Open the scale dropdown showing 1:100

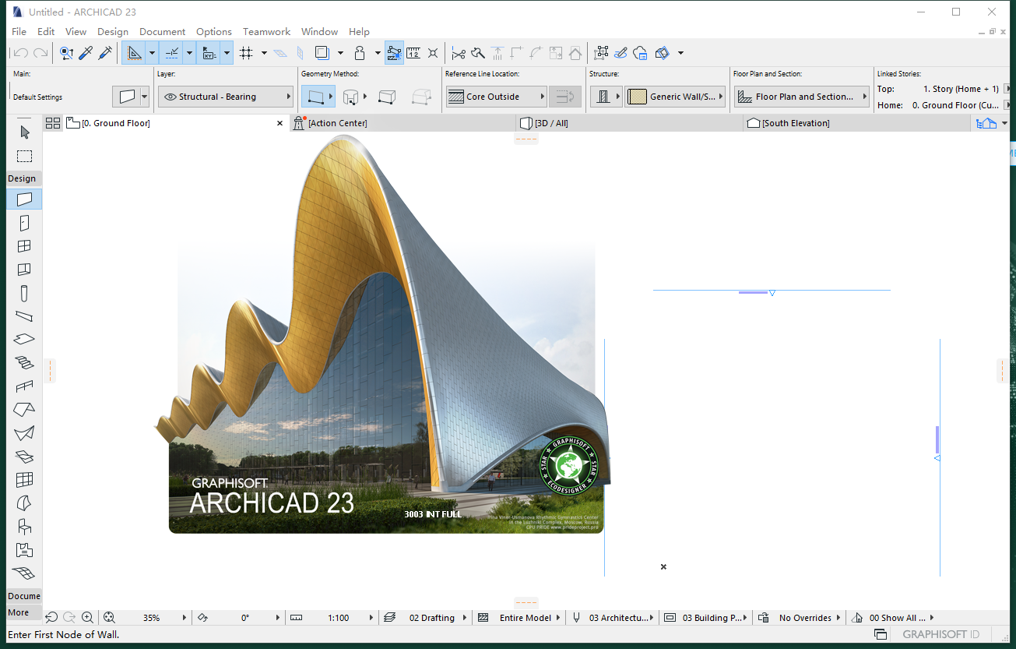pos(345,617)
